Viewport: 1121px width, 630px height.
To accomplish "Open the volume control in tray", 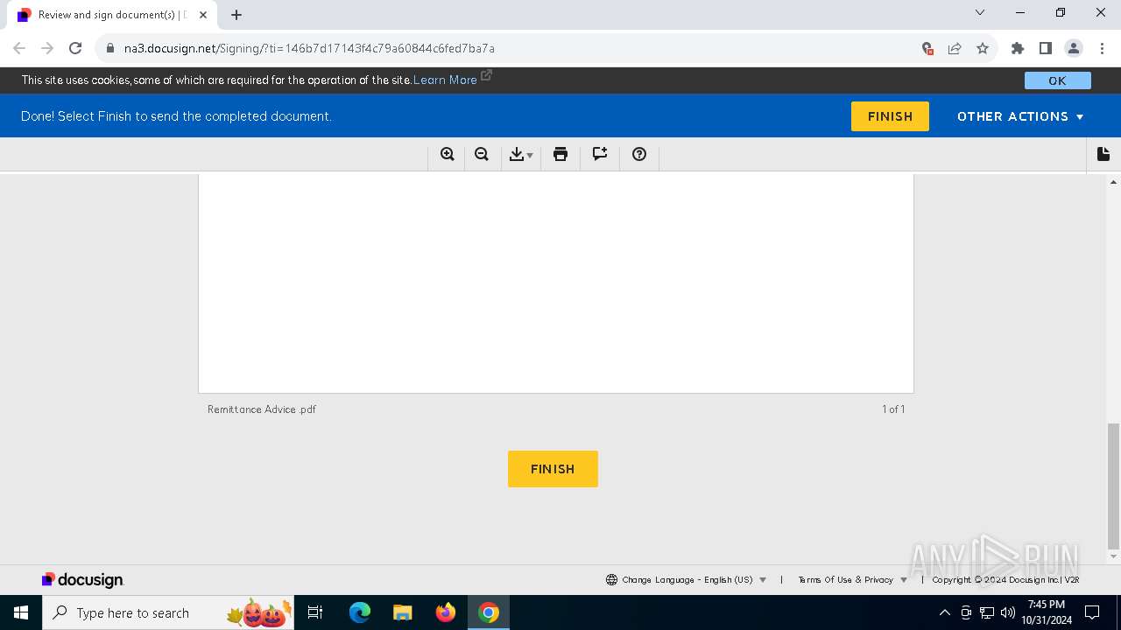I will click(x=1008, y=612).
